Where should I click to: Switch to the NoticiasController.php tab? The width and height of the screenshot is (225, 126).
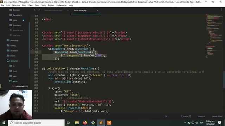(x=53, y=10)
